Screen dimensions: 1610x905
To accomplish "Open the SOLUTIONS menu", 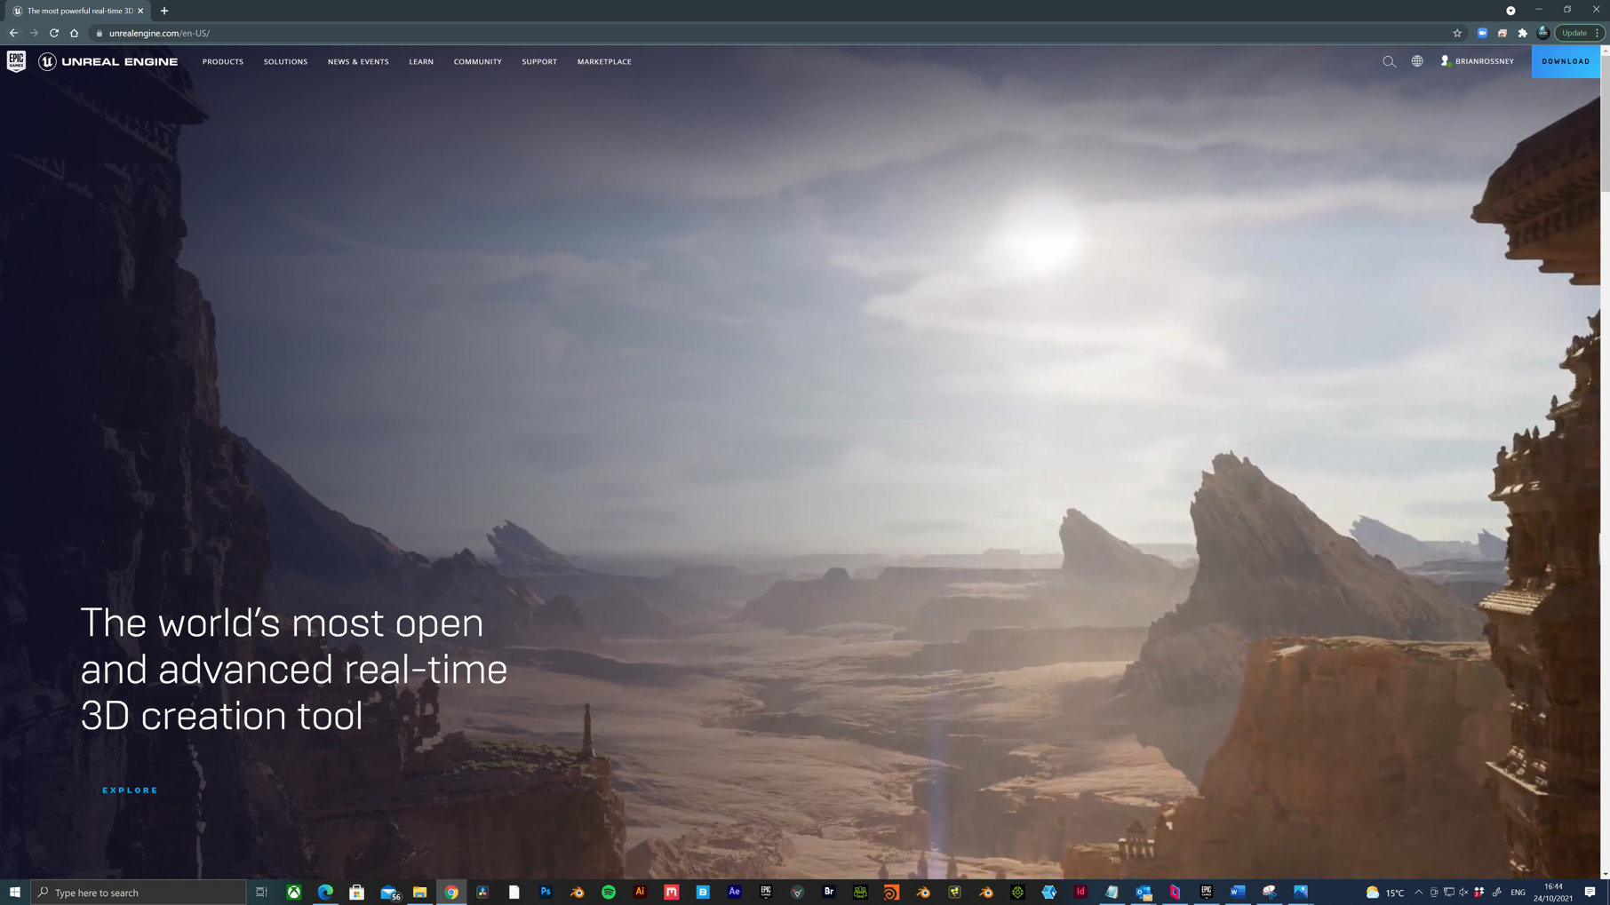I will [285, 61].
